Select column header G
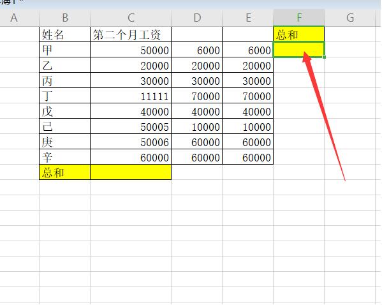The height and width of the screenshot is (305, 382). tap(350, 18)
